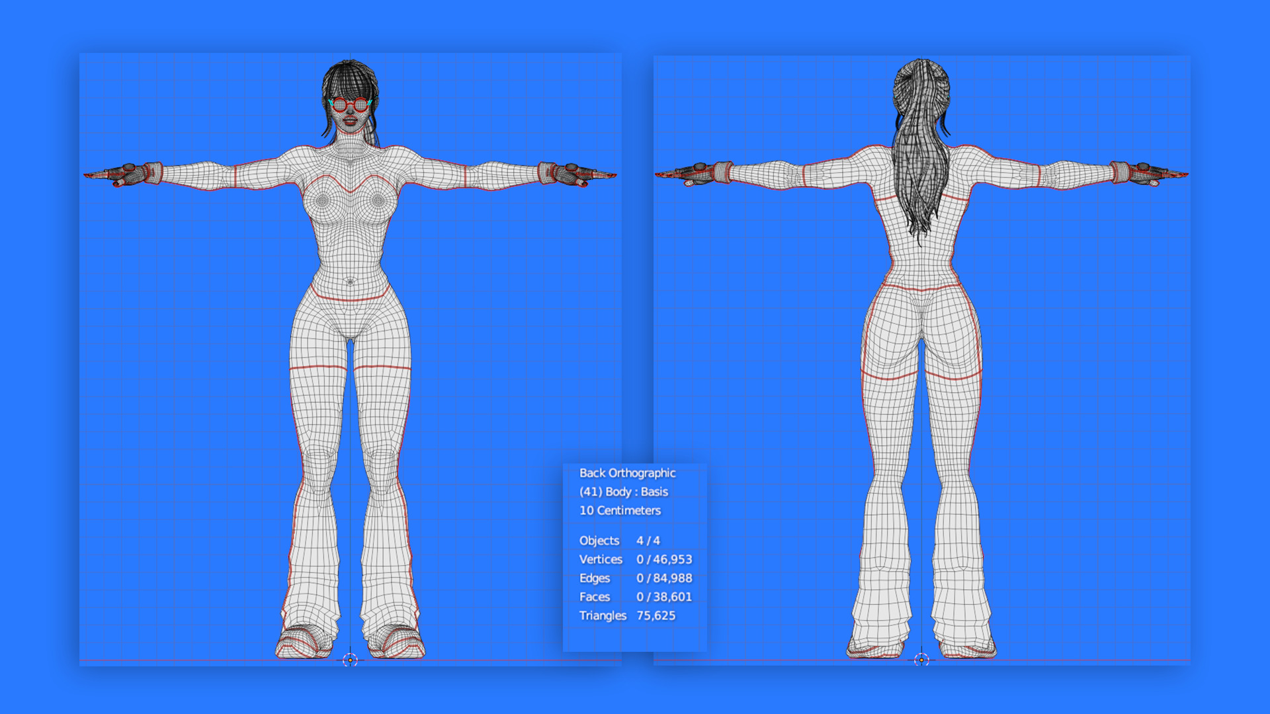Click the edge count "0 / 84,988"

click(664, 578)
